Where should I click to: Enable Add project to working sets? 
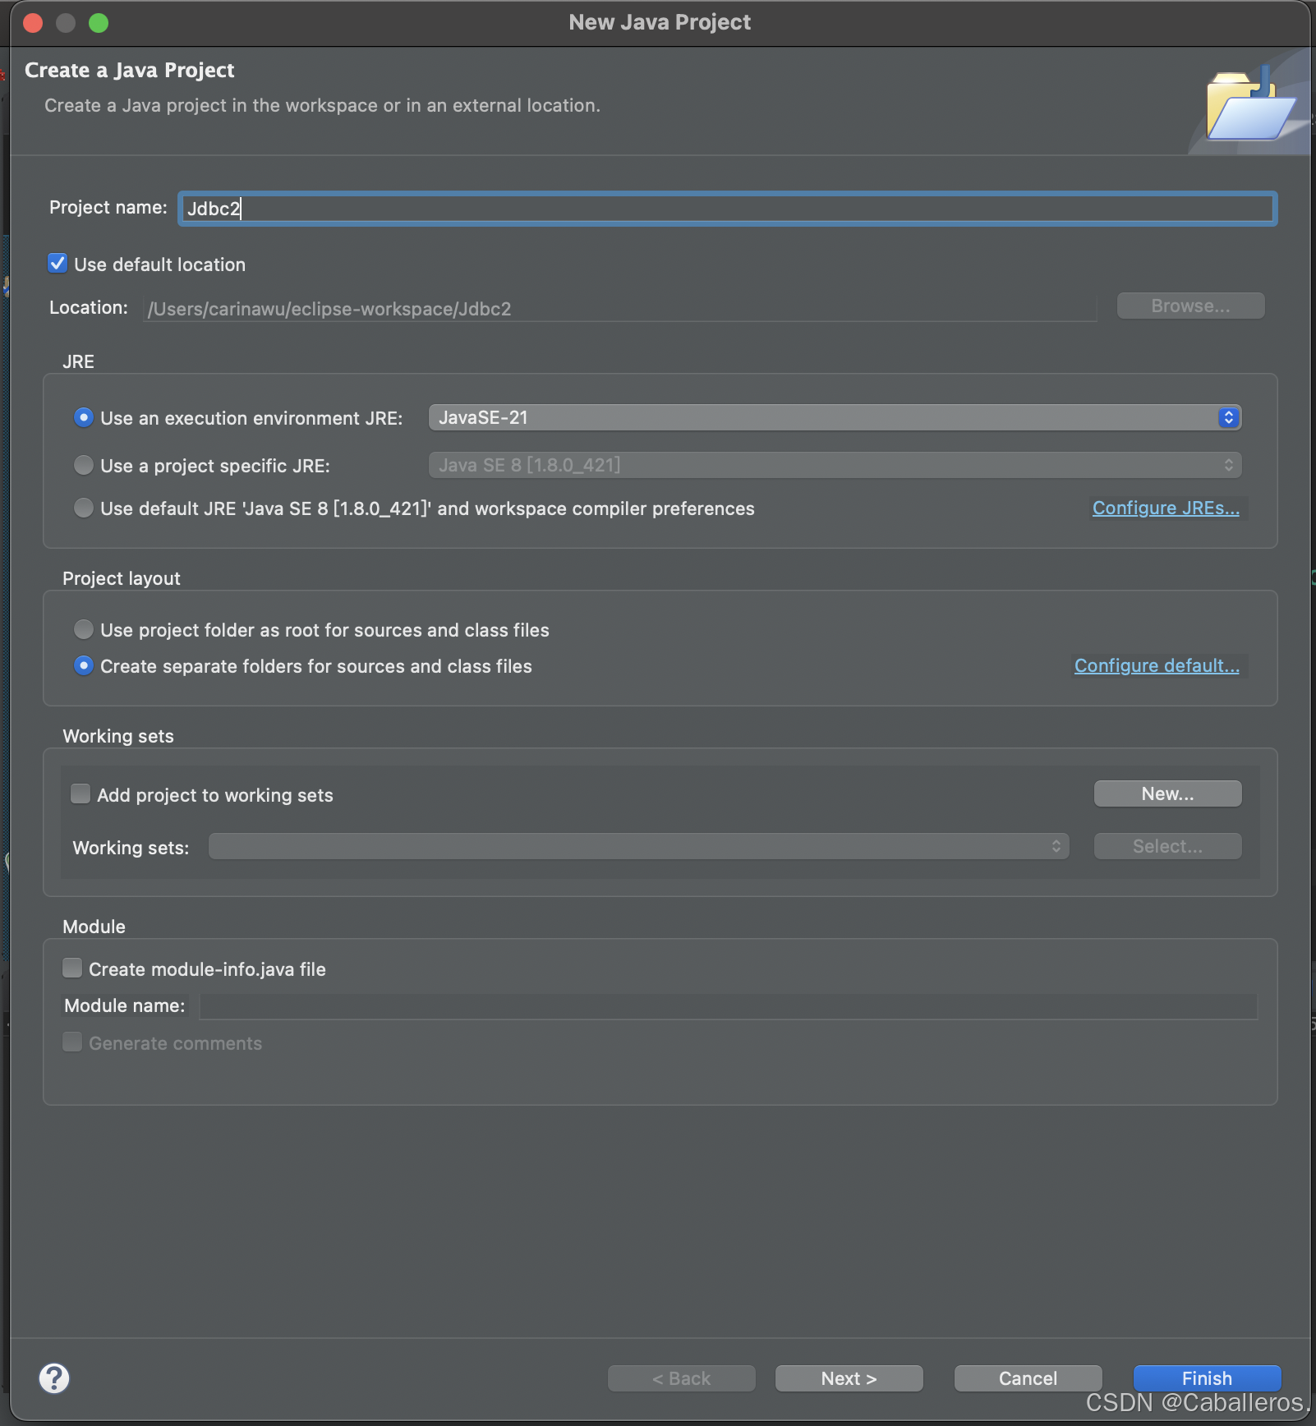coord(80,793)
